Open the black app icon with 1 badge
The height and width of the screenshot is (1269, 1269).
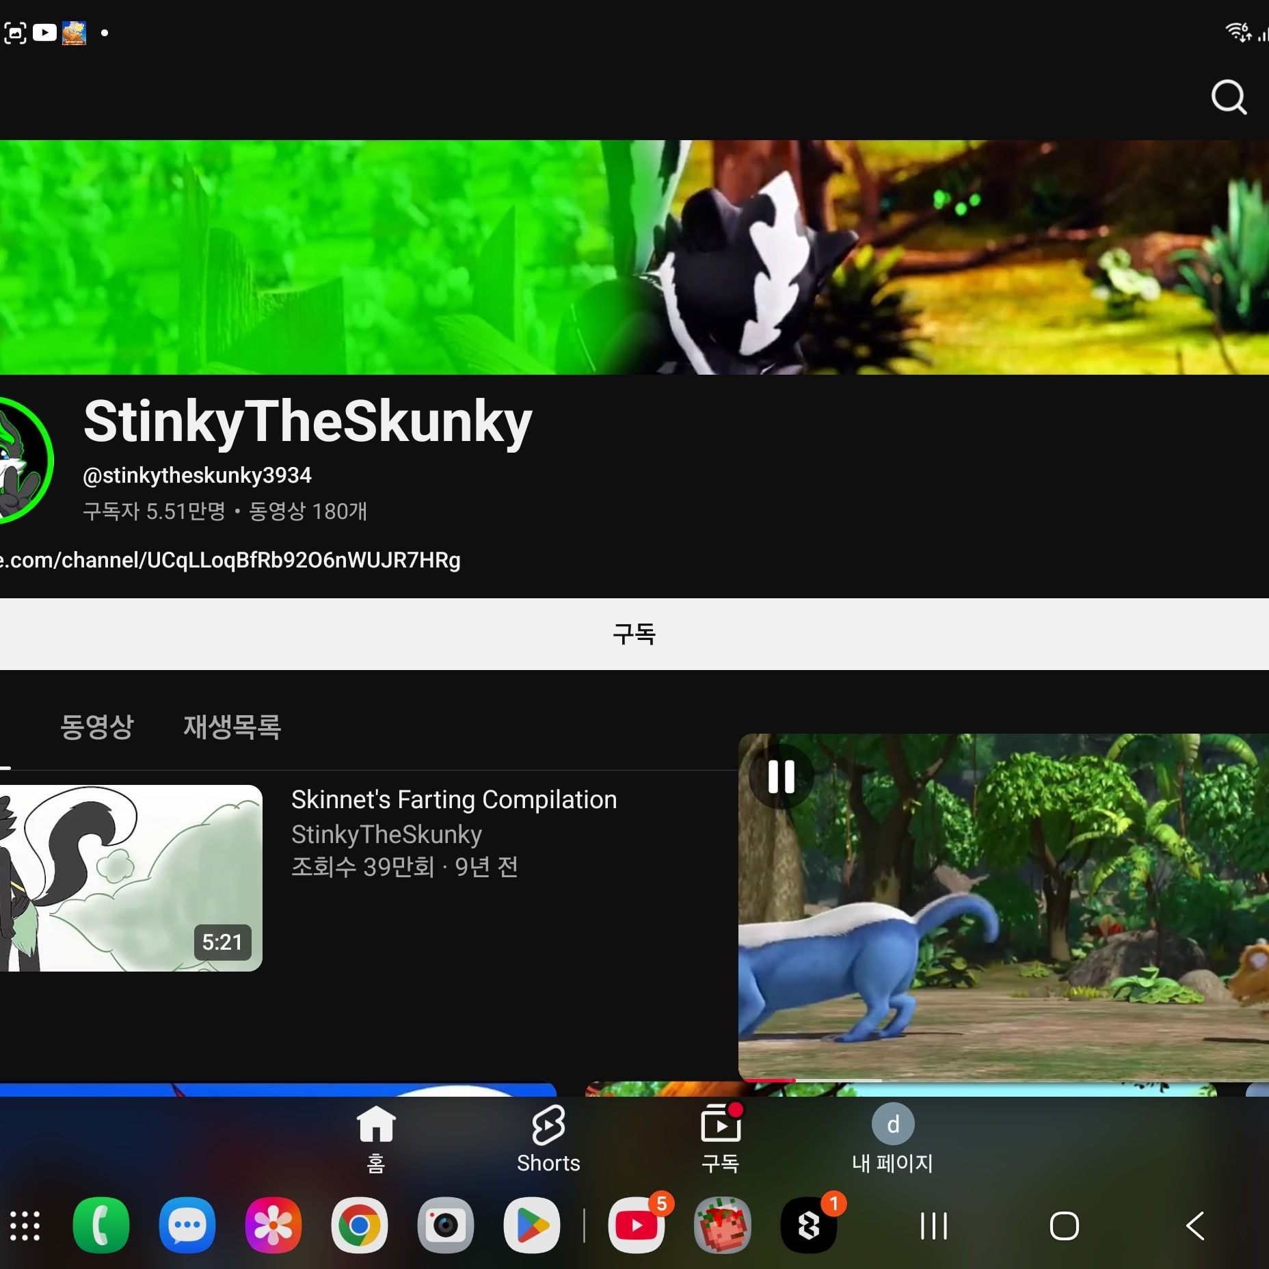pyautogui.click(x=810, y=1225)
